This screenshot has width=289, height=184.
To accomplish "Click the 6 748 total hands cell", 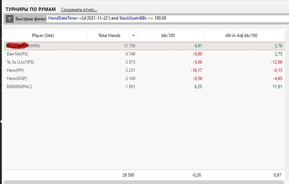I will coord(130,54).
